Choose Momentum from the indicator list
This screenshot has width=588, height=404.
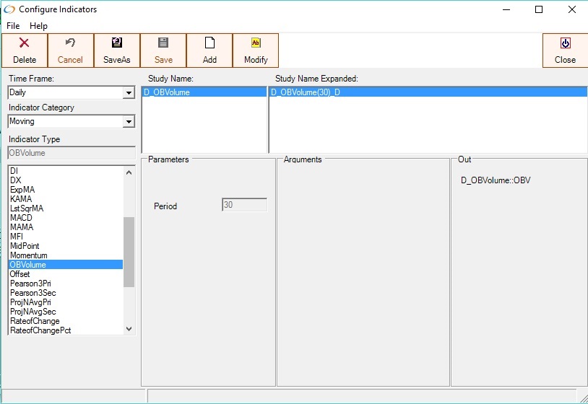(29, 255)
